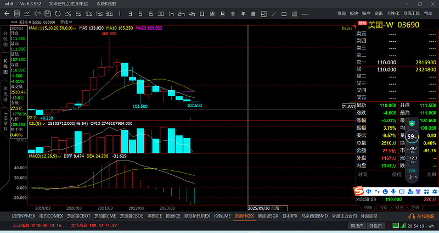The width and height of the screenshot is (439, 233).
Task: Click the save floppy disk icon
Action: [x=48, y=14]
